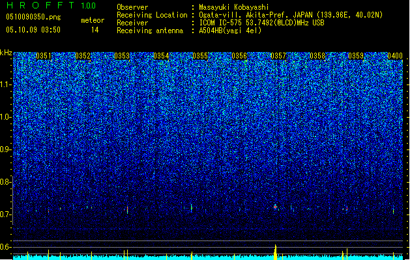Click the 0351 time marker

click(44, 56)
